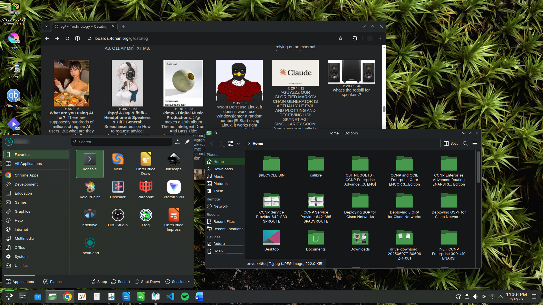Launch Inkscape from the launcher
The image size is (543, 305).
174,162
